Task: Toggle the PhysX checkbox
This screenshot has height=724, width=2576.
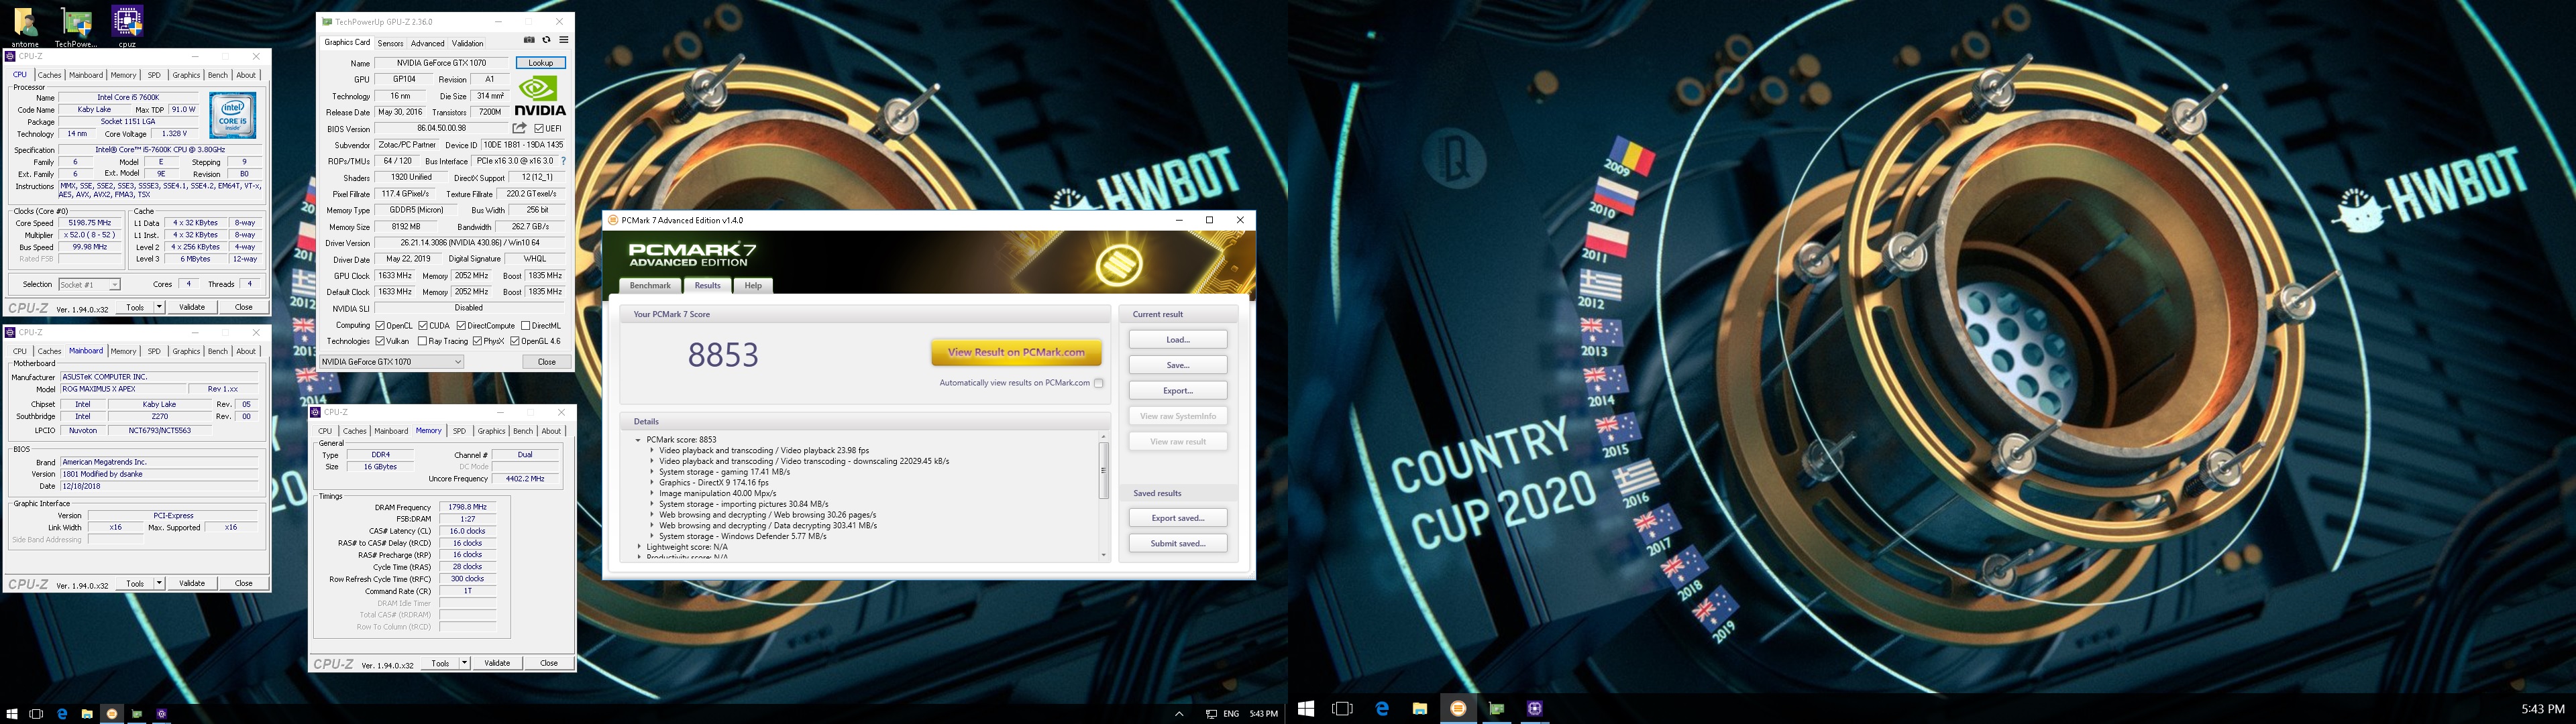Action: click(478, 341)
